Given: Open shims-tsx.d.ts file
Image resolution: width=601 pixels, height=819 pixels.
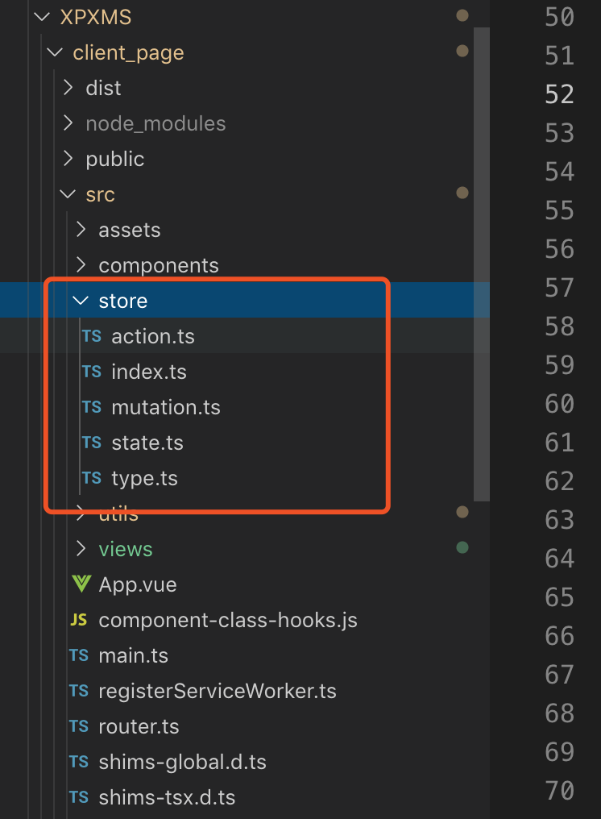Looking at the screenshot, I should coord(167,797).
